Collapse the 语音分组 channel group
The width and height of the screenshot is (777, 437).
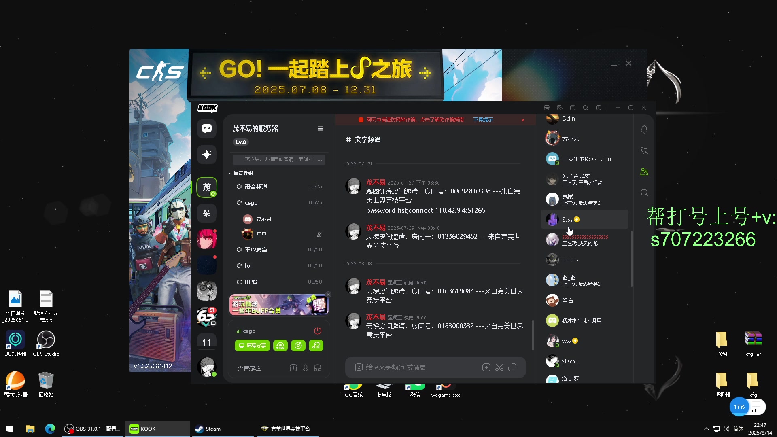pos(241,173)
